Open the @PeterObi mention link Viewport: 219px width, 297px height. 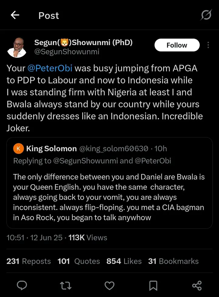[50, 68]
